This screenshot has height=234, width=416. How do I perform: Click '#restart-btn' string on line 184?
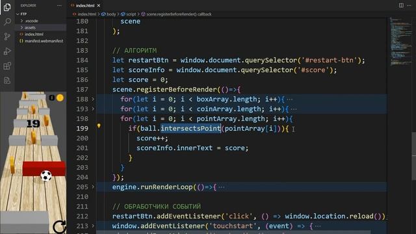[330, 60]
